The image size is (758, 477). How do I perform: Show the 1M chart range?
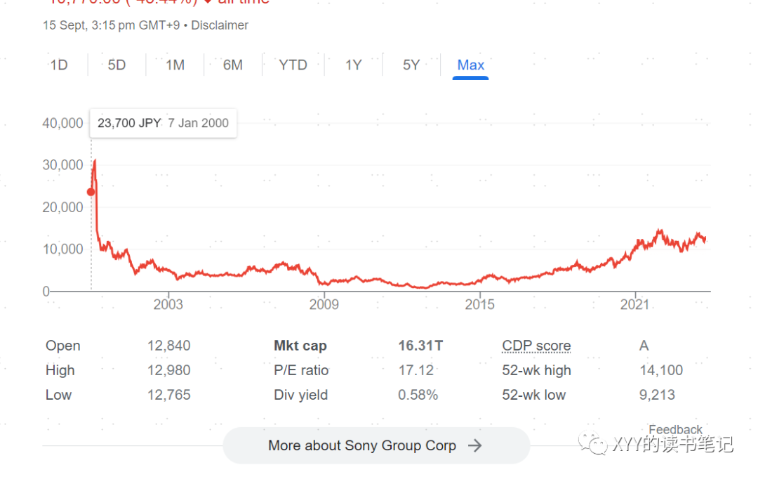pyautogui.click(x=175, y=65)
